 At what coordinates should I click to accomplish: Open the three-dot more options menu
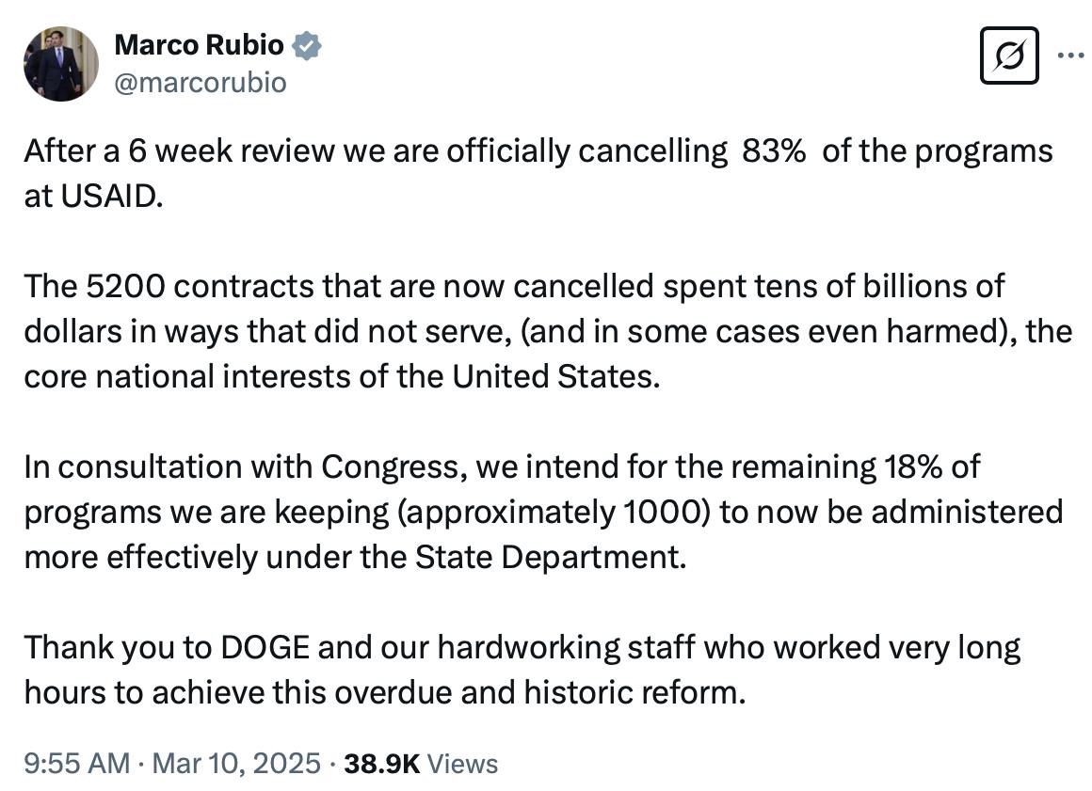(1070, 55)
